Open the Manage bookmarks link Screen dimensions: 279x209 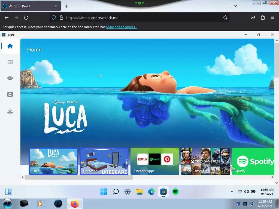click(122, 27)
